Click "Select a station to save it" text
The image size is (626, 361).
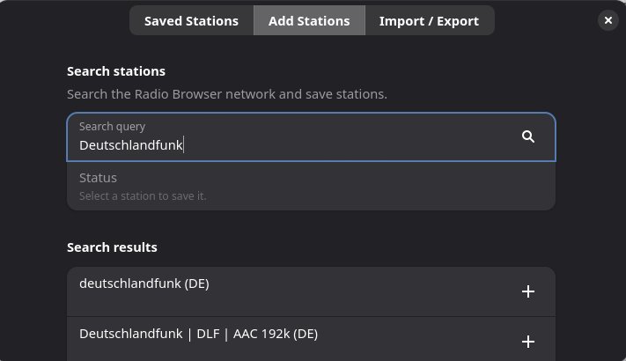[143, 195]
